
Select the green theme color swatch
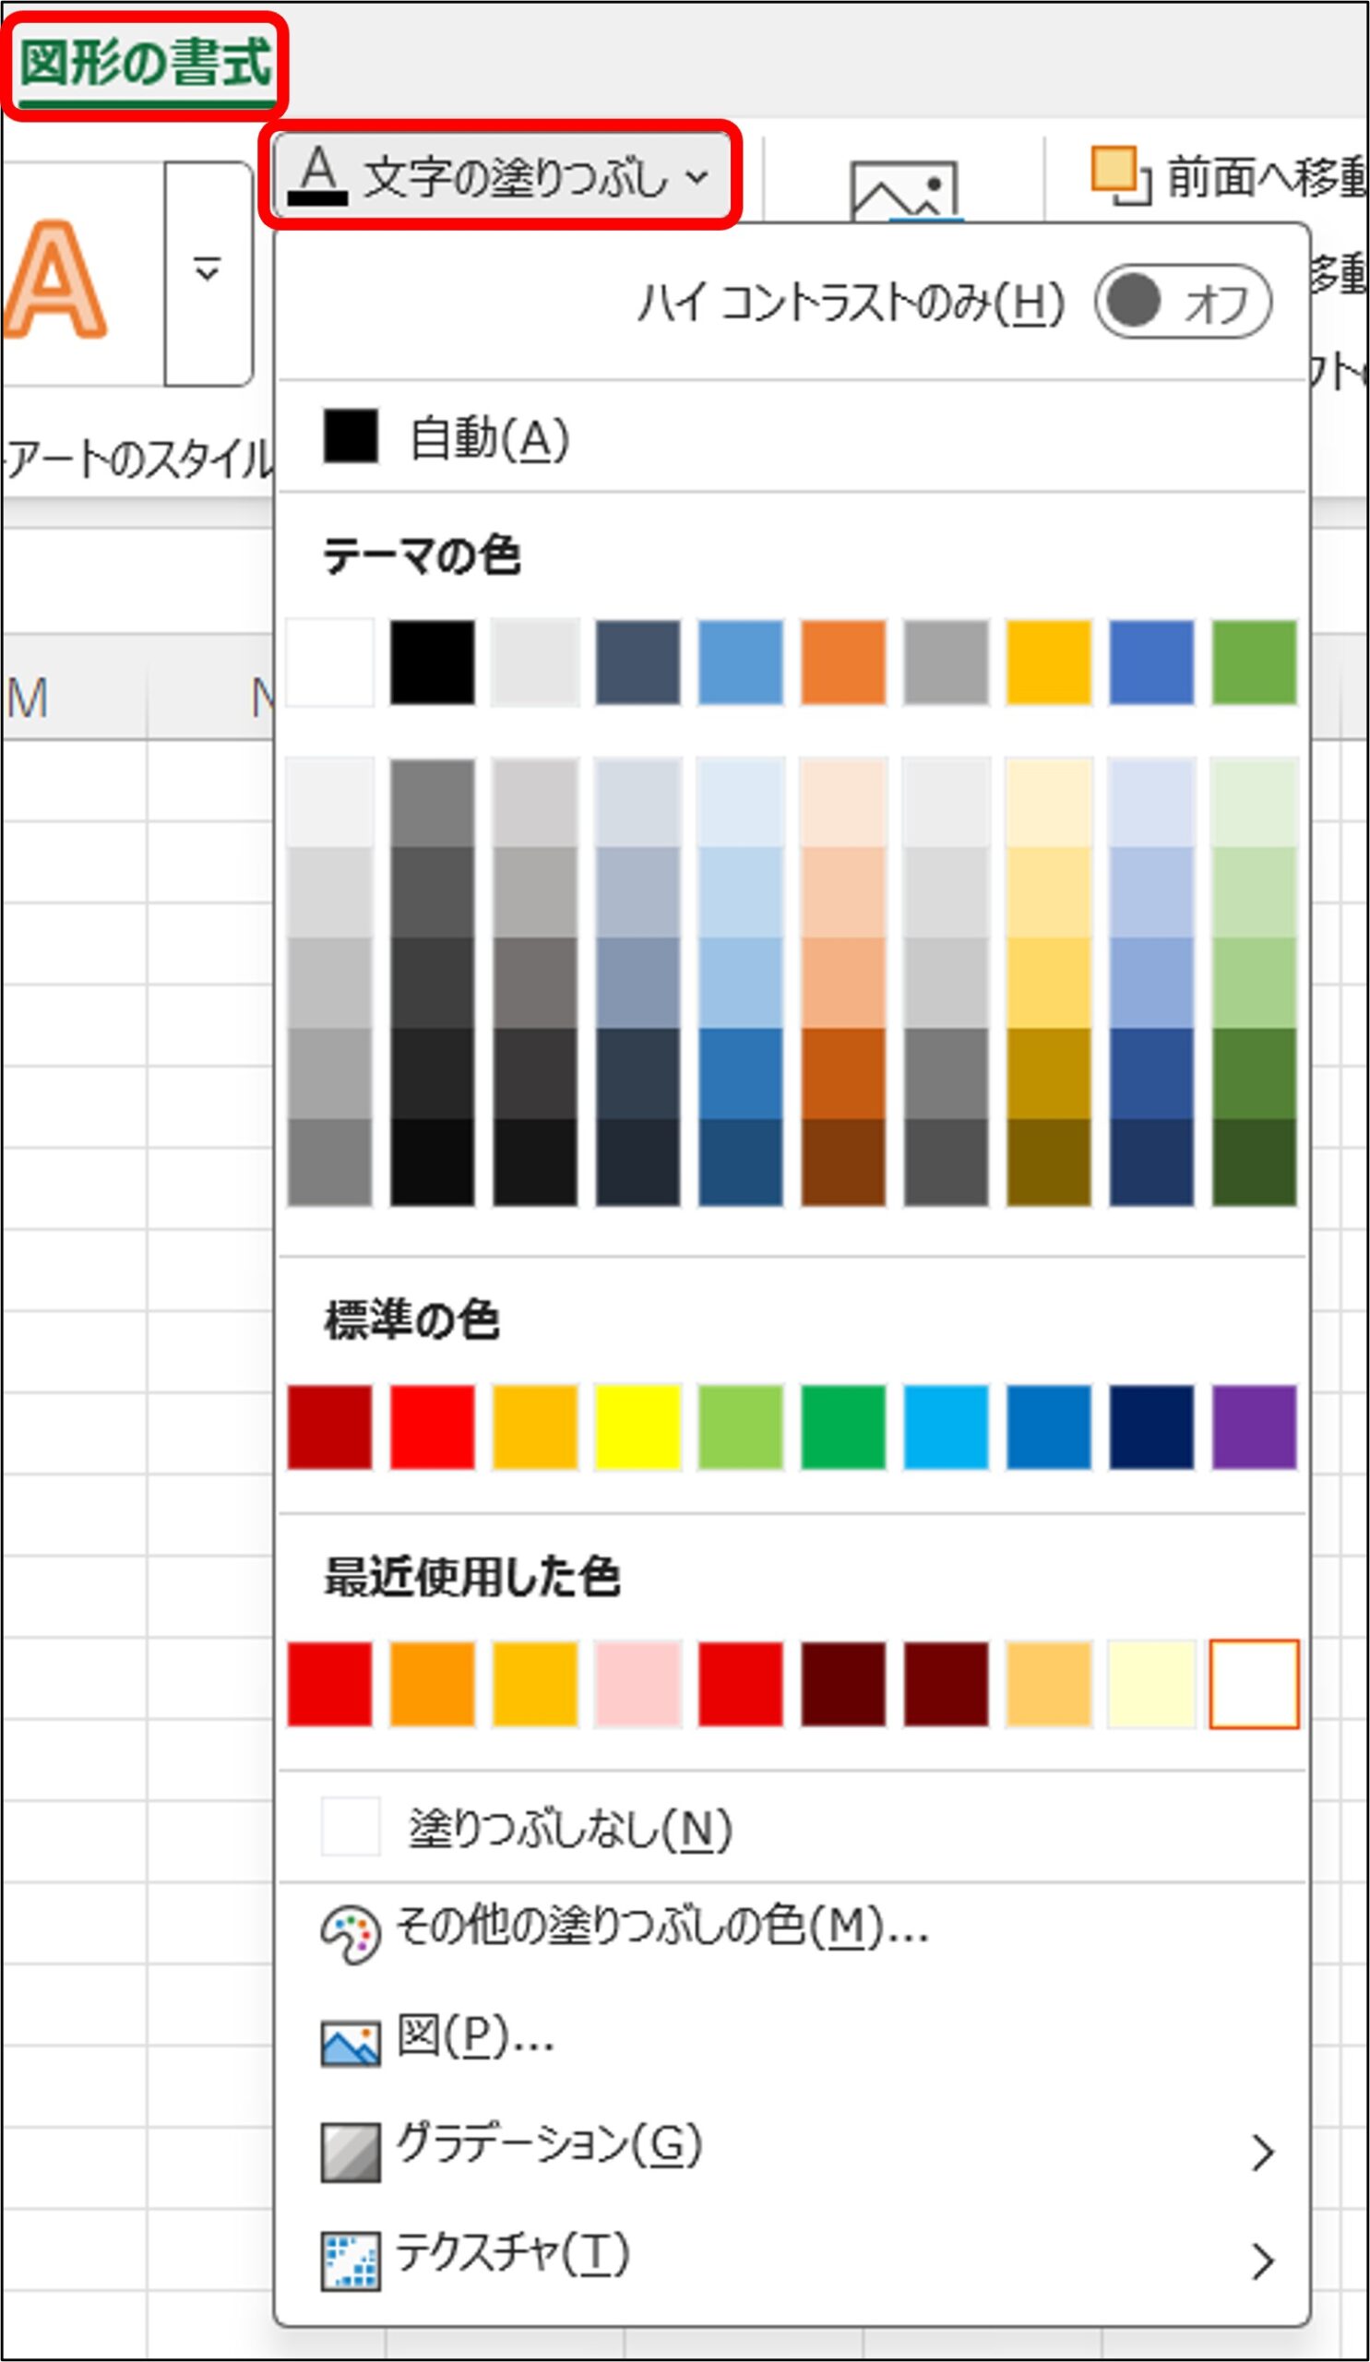coord(1253,662)
